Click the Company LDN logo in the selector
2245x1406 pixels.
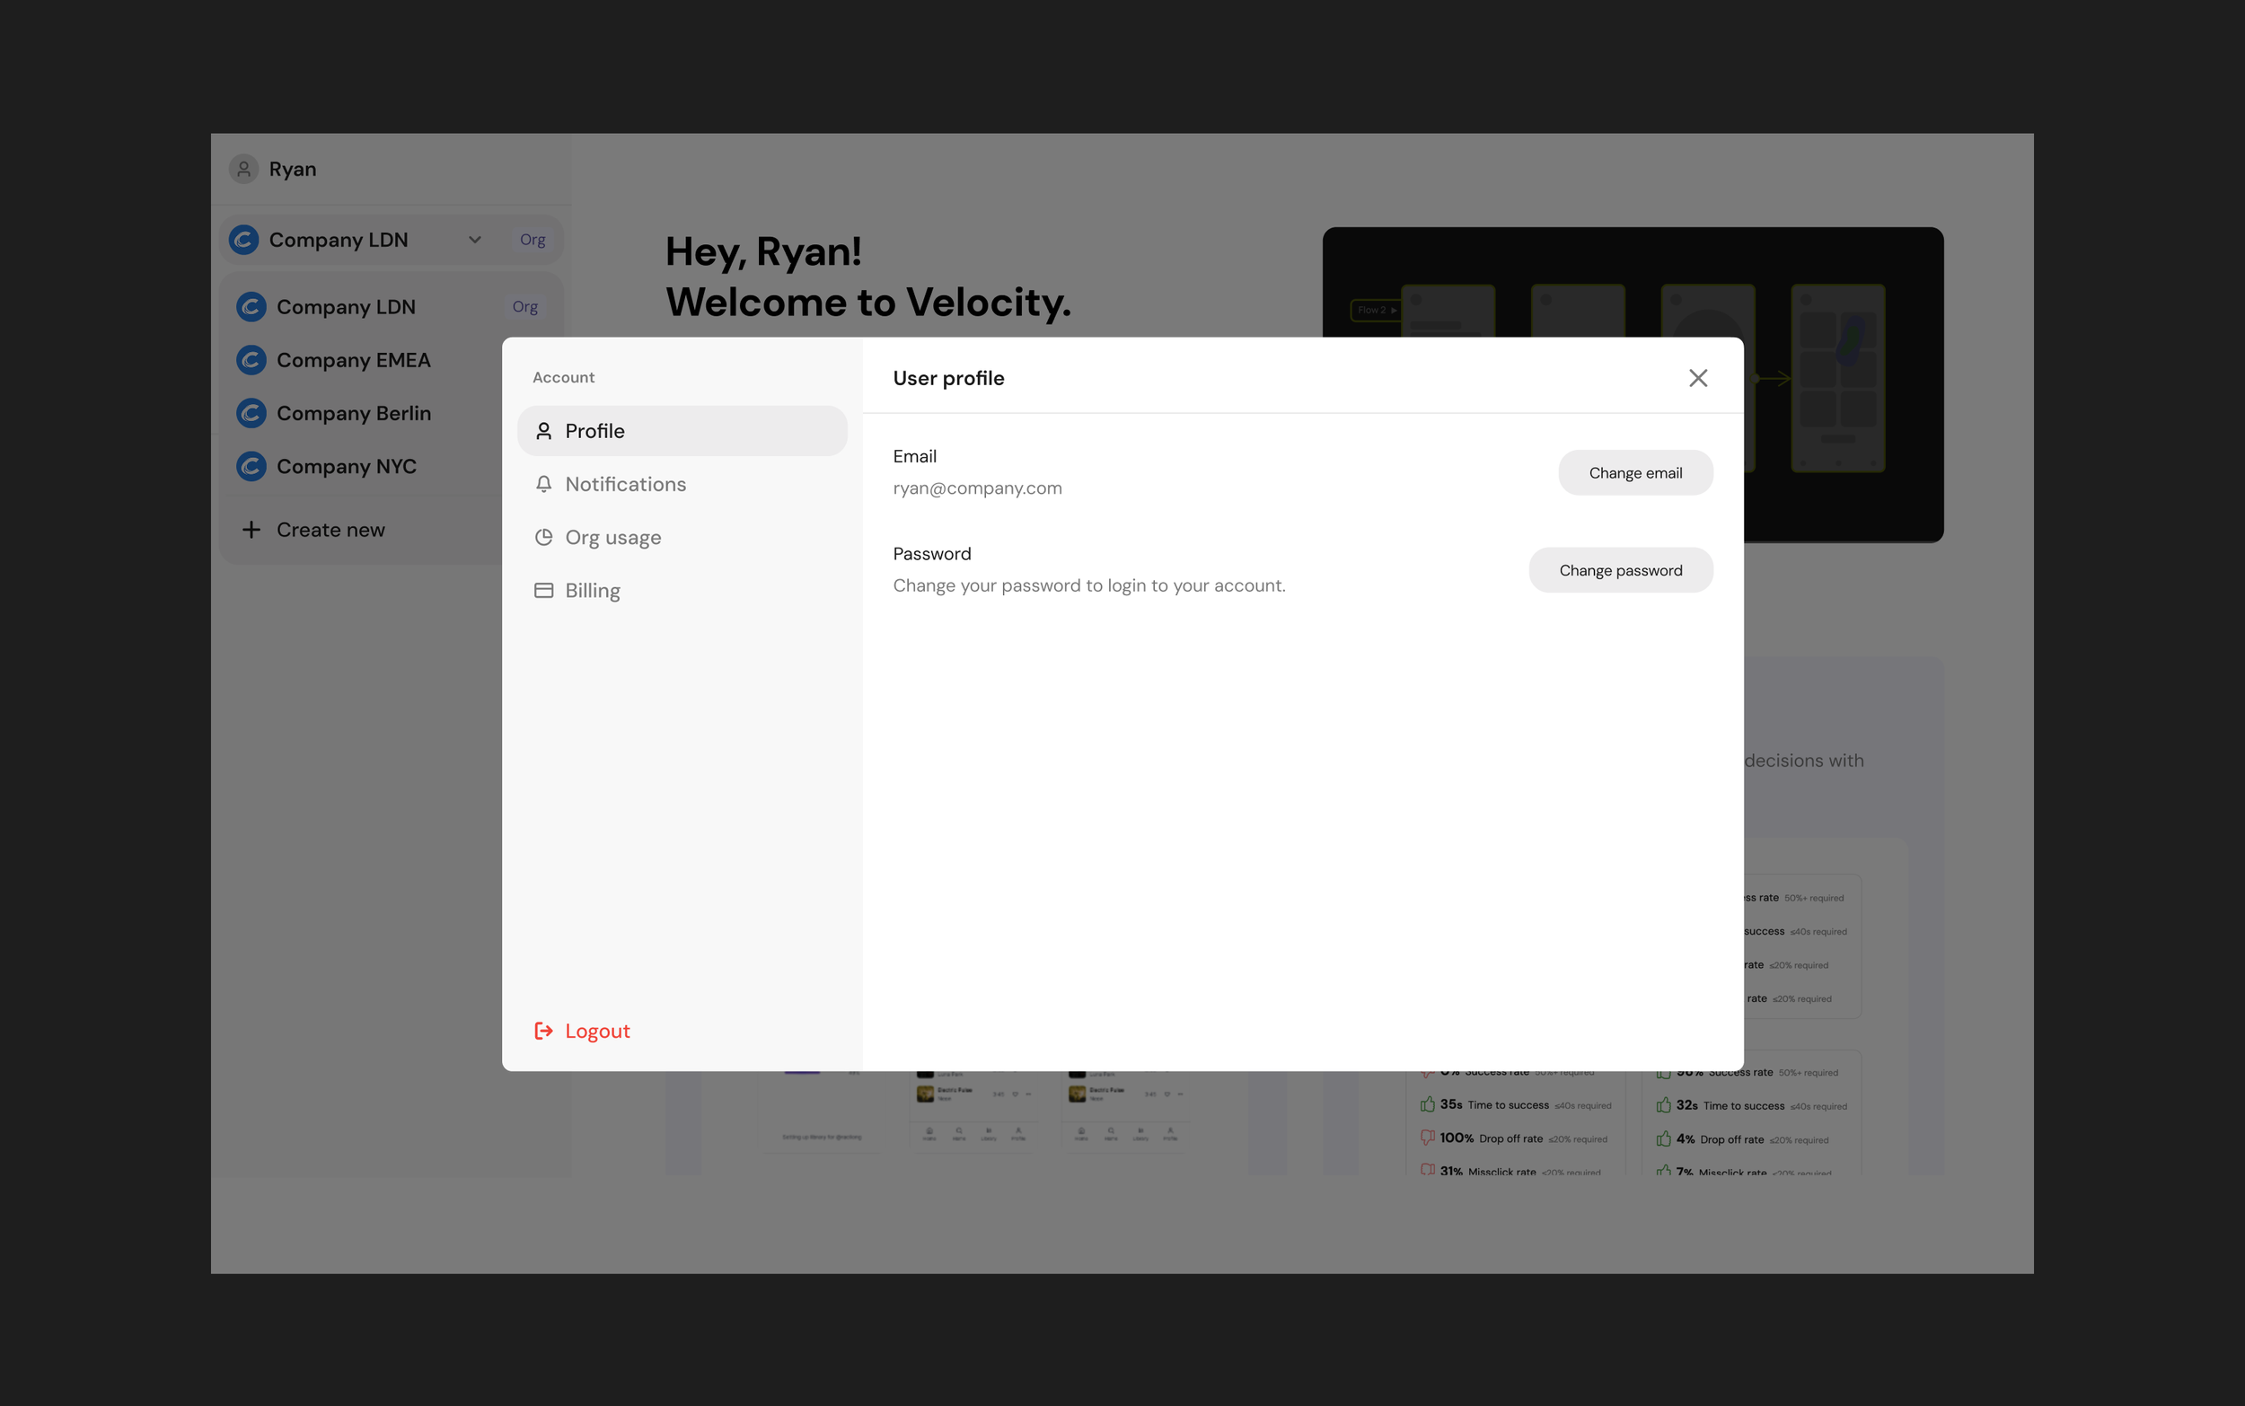(243, 240)
